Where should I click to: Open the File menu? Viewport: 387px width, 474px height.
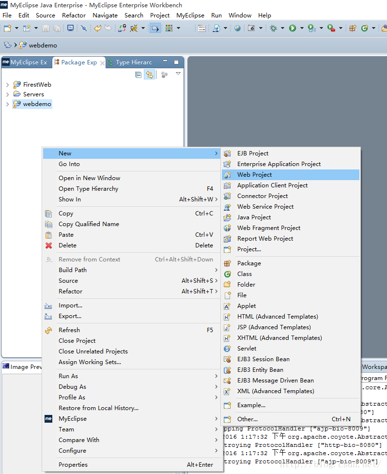coord(7,15)
